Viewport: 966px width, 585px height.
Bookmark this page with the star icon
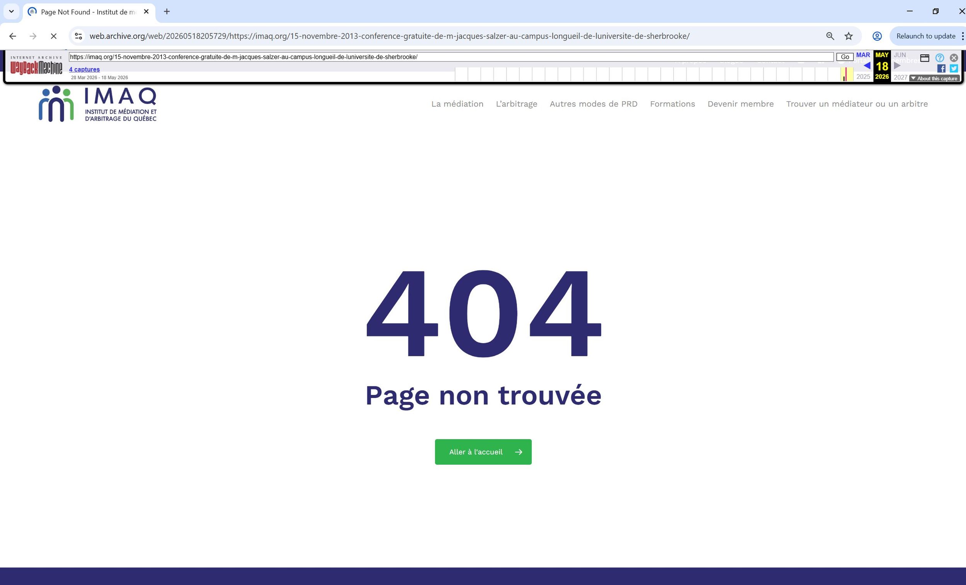(x=849, y=36)
